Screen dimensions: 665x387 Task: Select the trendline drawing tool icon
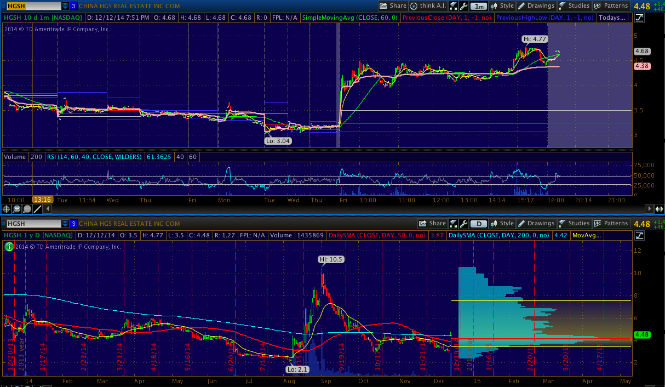click(x=38, y=209)
